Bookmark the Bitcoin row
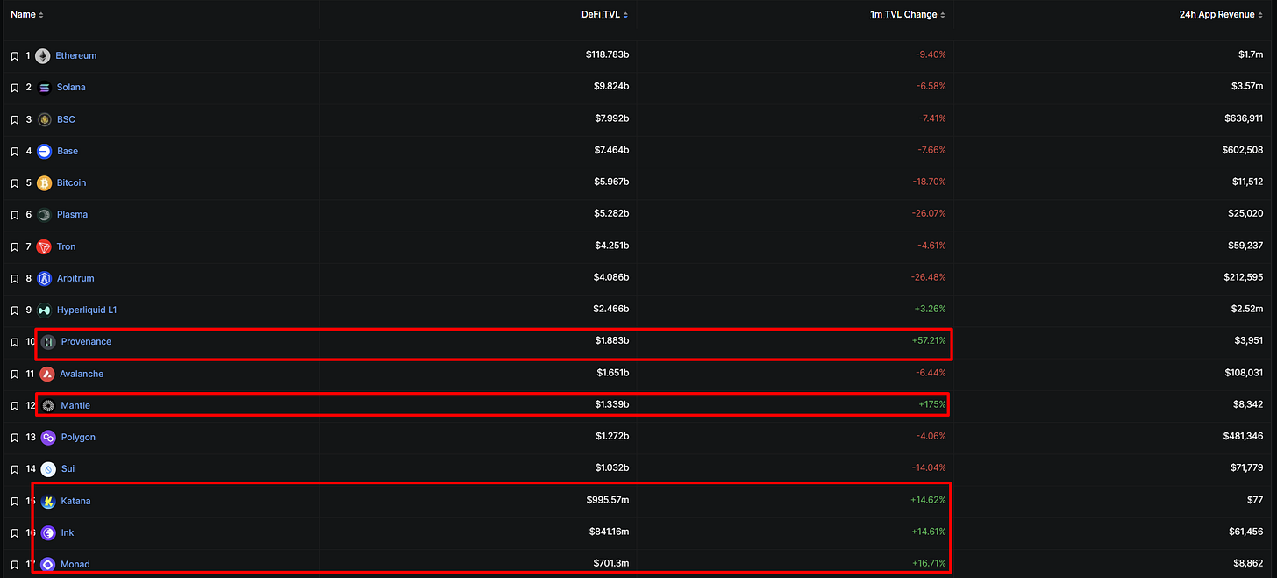The width and height of the screenshot is (1277, 578). (14, 183)
